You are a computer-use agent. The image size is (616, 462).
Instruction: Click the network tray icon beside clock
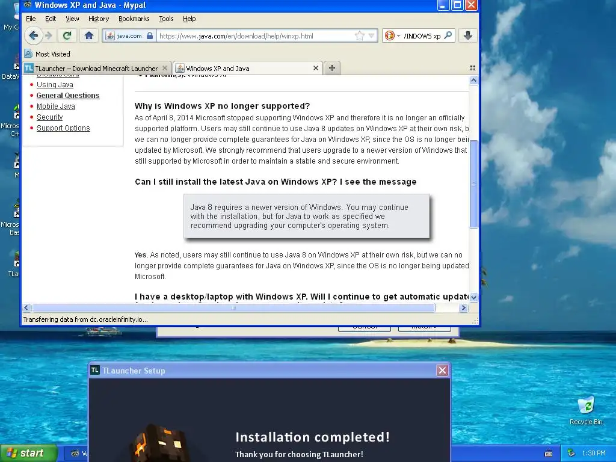[x=571, y=453]
